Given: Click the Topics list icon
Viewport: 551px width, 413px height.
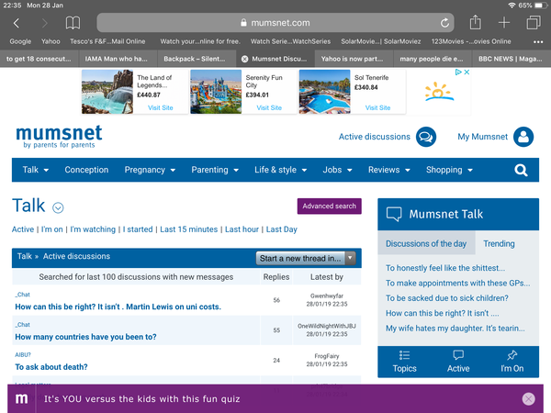Looking at the screenshot, I should (x=404, y=355).
